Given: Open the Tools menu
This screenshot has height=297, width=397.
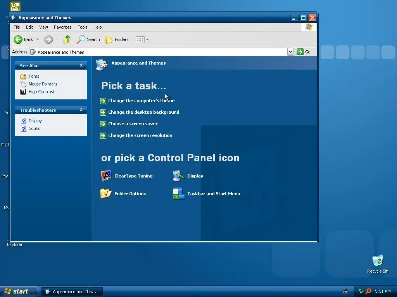Looking at the screenshot, I should point(83,27).
